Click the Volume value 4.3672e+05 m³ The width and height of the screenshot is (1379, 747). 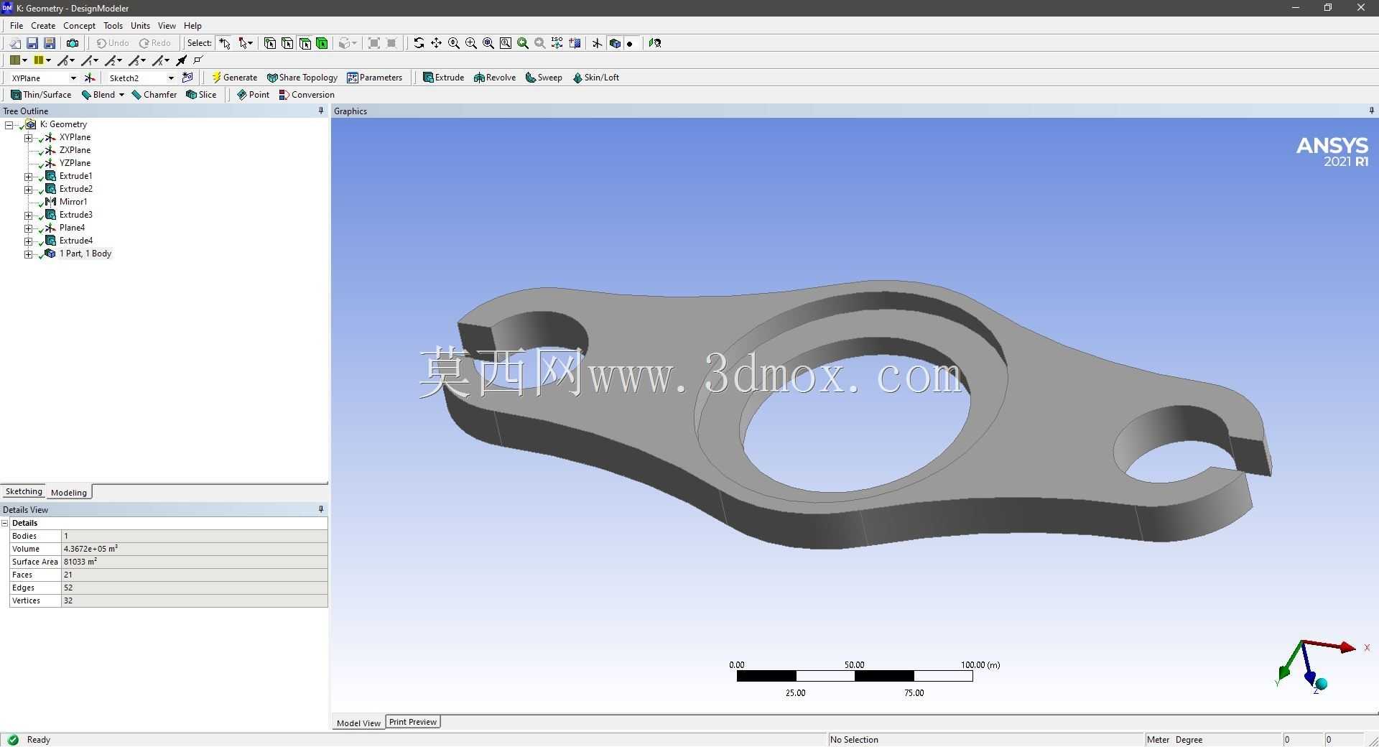(194, 549)
